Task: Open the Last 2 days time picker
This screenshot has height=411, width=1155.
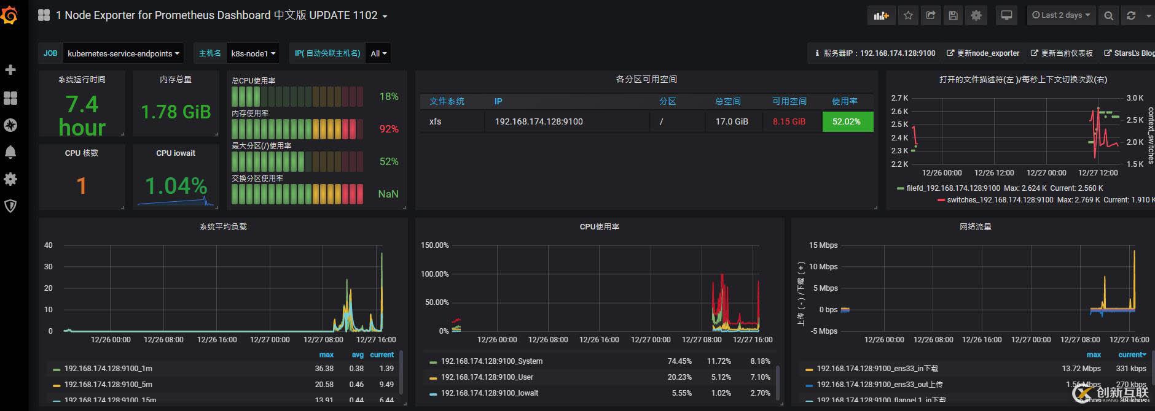Action: 1061,15
